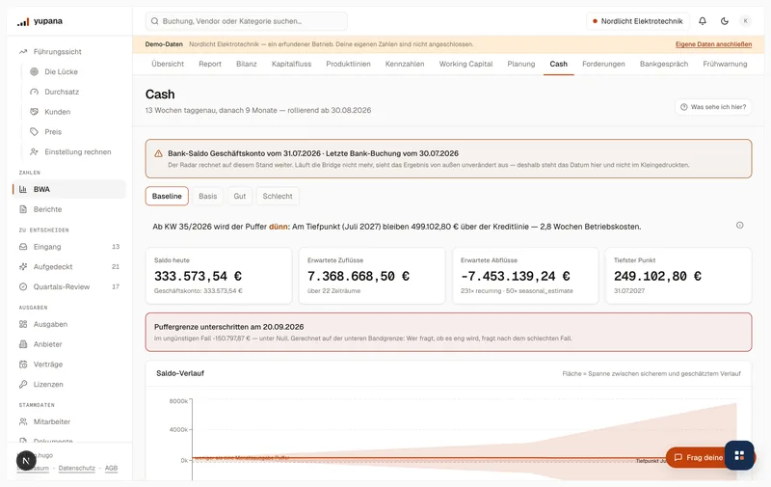Click the round N avatar badge
This screenshot has height=487, width=771.
coord(26,460)
